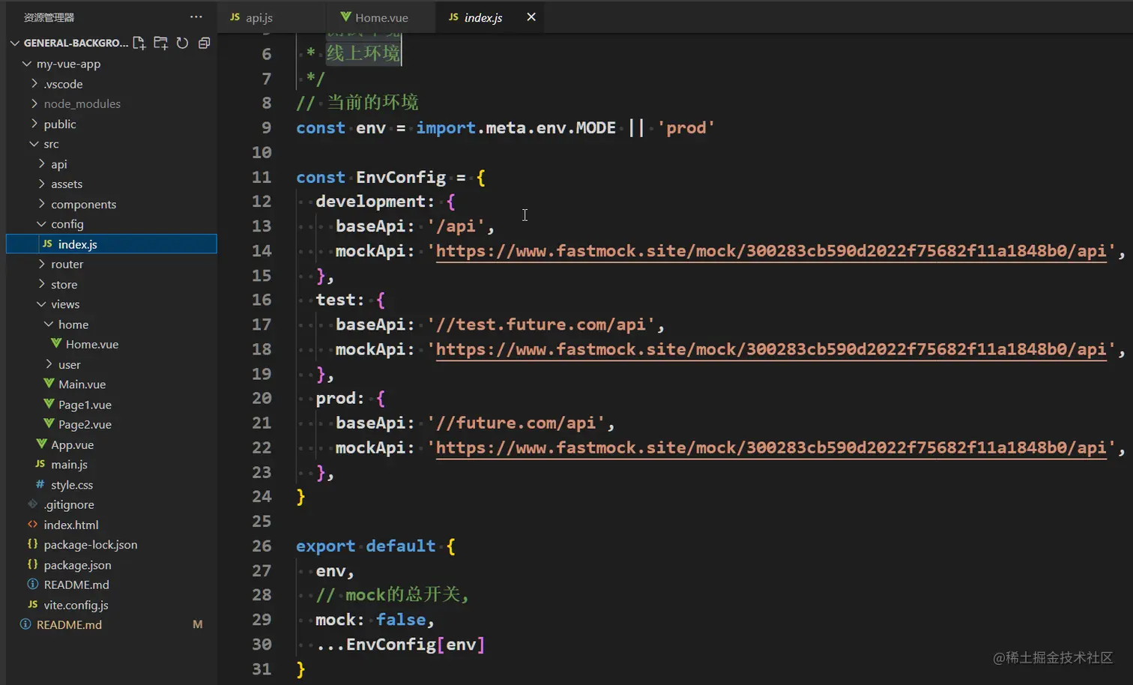This screenshot has height=685, width=1133.
Task: Open index.js in the config folder
Action: coord(112,244)
